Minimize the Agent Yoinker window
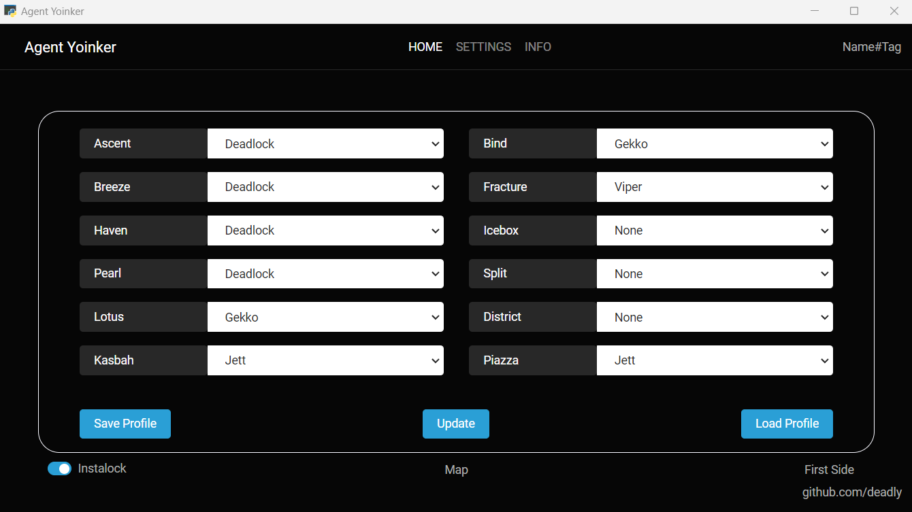 click(815, 11)
